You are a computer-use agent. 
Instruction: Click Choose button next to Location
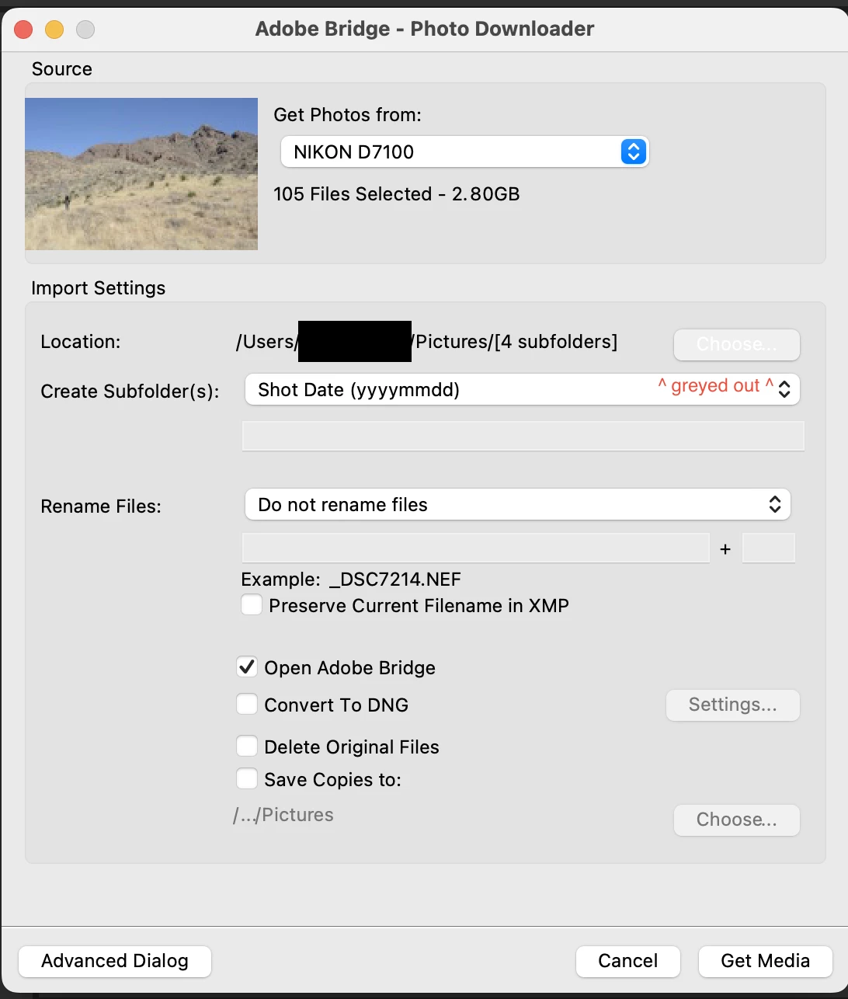tap(736, 344)
